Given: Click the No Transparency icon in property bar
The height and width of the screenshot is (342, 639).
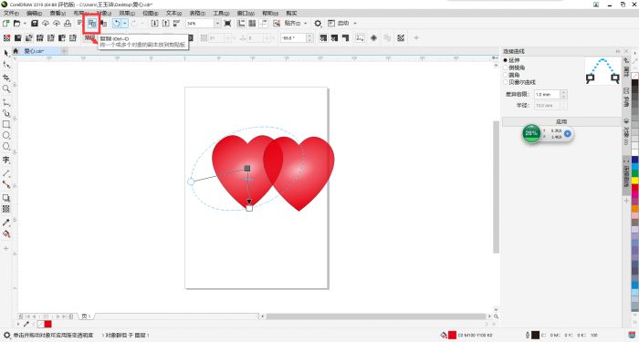Looking at the screenshot, I should [7, 38].
